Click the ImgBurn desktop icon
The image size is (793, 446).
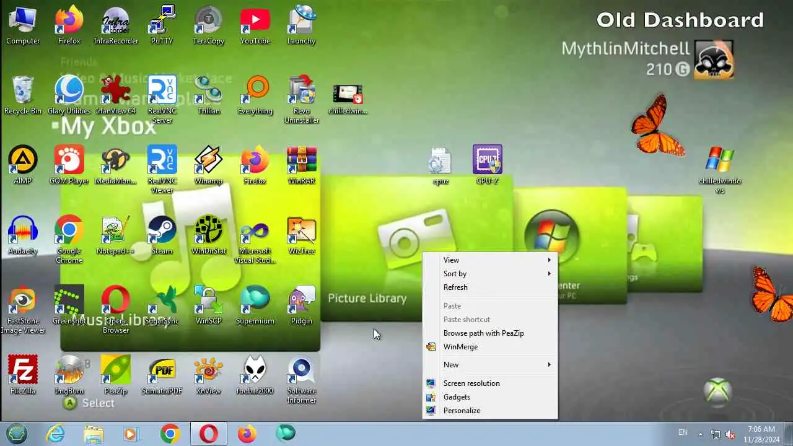[69, 375]
